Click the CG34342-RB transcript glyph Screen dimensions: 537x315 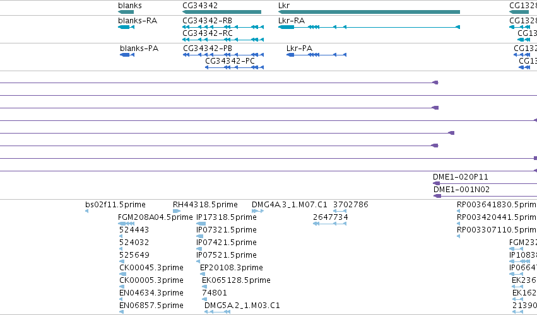click(x=223, y=27)
